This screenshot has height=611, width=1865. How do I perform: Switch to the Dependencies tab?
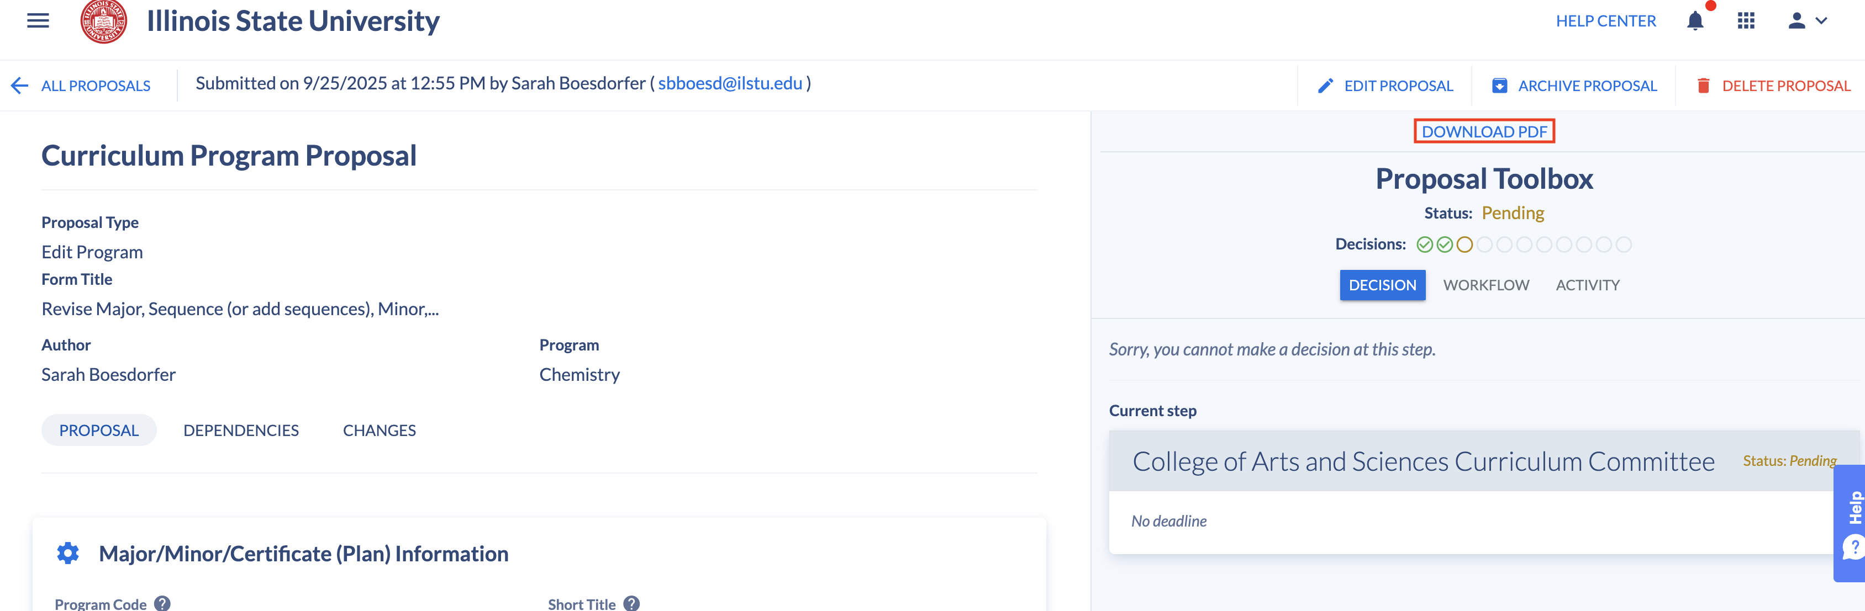[x=241, y=430]
